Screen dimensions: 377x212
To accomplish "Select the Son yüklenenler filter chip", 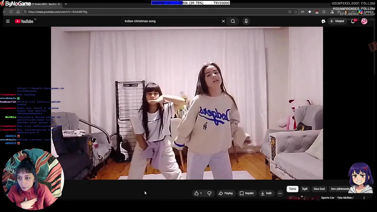I will tap(340, 189).
